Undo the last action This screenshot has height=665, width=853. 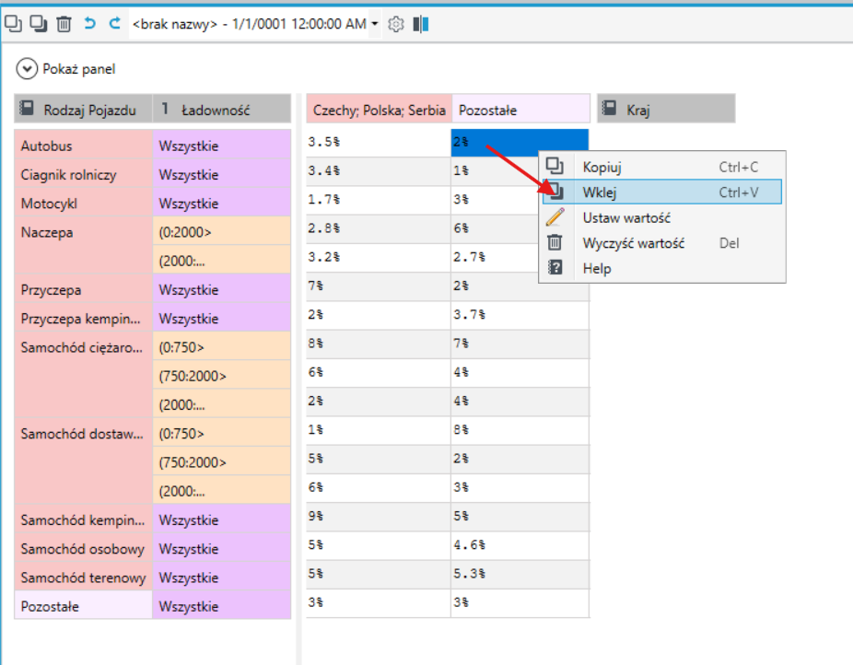tap(89, 23)
